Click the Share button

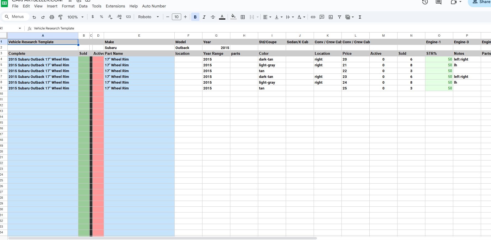point(480,2)
